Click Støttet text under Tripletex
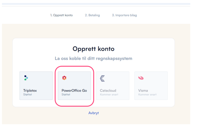The width and height of the screenshot is (197, 129). [27, 95]
